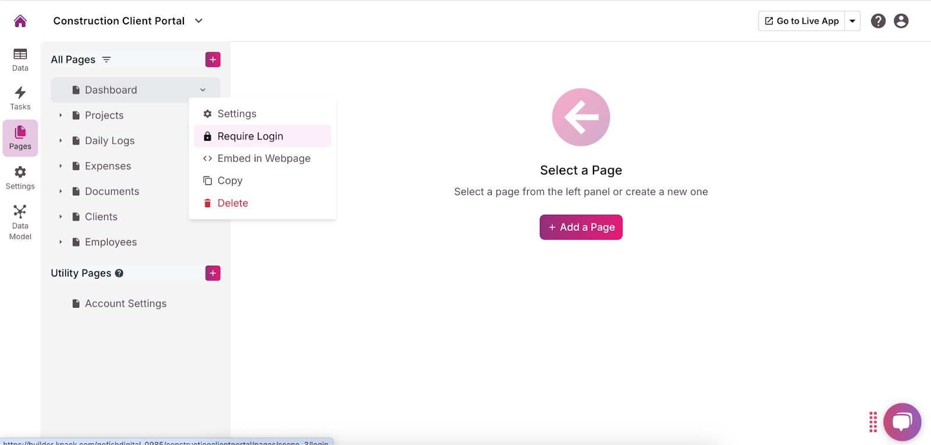Choose Delete from the page menu
The image size is (931, 445).
[x=232, y=203]
